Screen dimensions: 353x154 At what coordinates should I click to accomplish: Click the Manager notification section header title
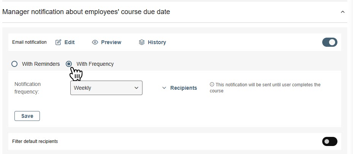click(x=86, y=12)
